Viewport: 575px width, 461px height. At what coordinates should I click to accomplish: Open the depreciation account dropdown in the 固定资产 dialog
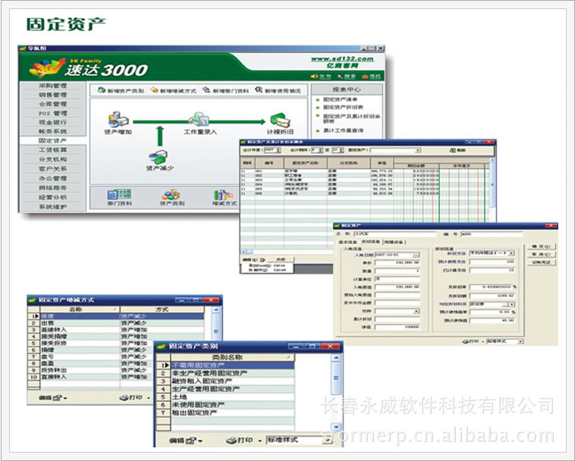(x=511, y=304)
